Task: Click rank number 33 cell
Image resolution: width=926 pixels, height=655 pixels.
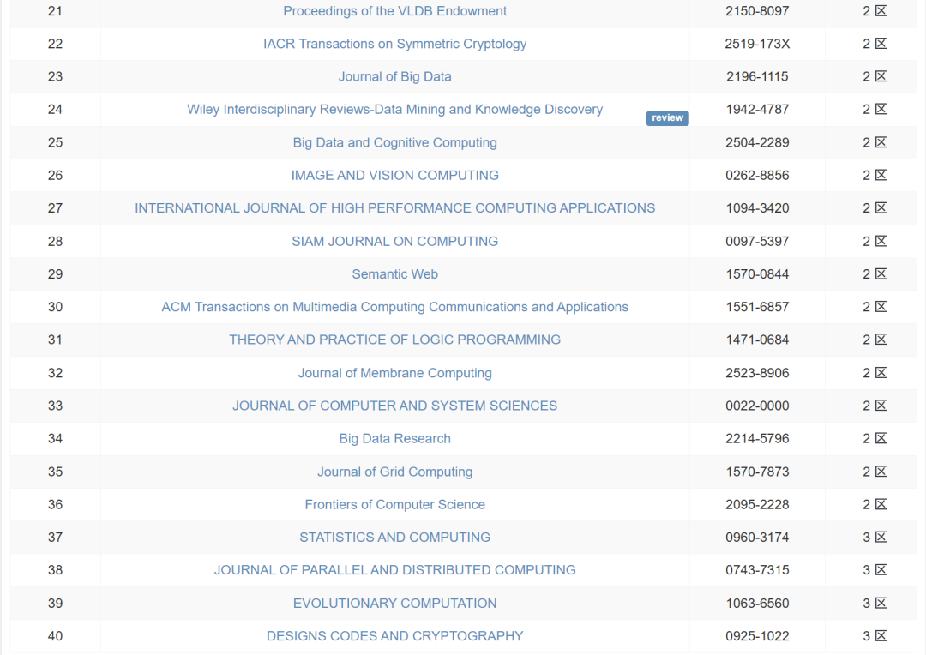Action: pyautogui.click(x=55, y=406)
